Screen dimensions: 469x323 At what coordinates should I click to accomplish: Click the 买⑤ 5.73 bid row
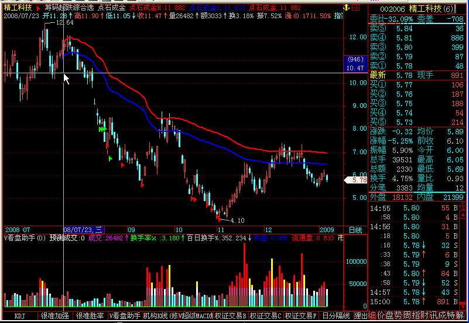417,122
